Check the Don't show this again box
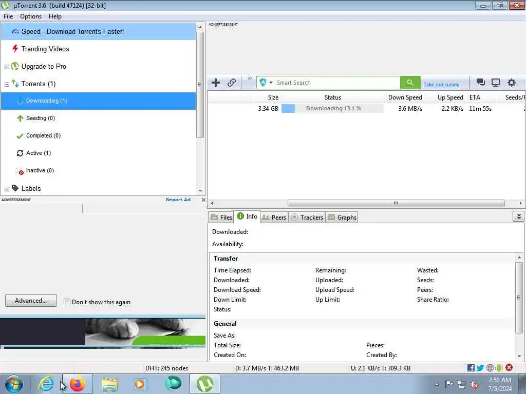The width and height of the screenshot is (526, 394). pos(67,302)
